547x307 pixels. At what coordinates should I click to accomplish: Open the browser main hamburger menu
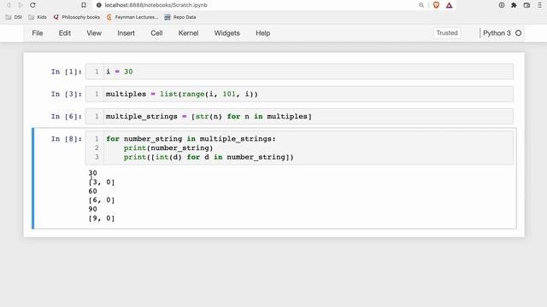click(539, 5)
